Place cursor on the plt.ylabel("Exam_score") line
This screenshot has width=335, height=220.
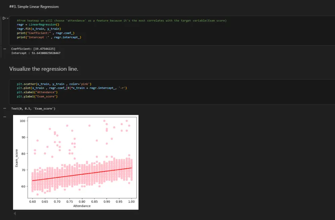point(37,96)
